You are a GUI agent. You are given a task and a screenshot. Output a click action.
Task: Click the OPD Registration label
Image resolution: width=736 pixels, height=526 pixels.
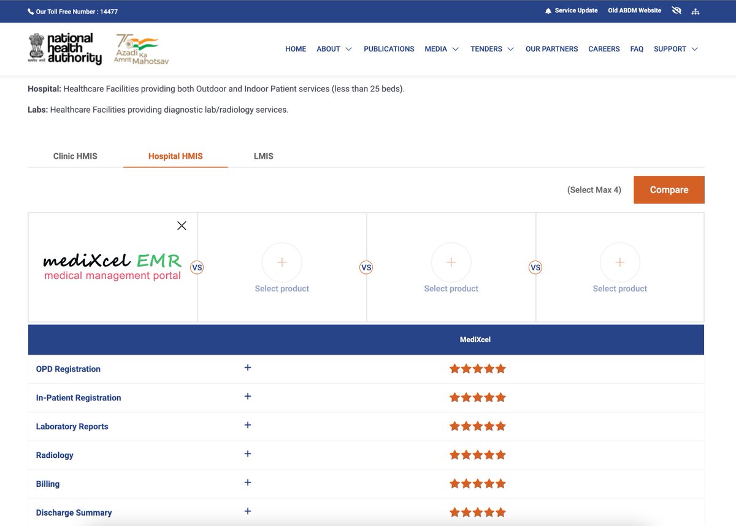pos(68,369)
